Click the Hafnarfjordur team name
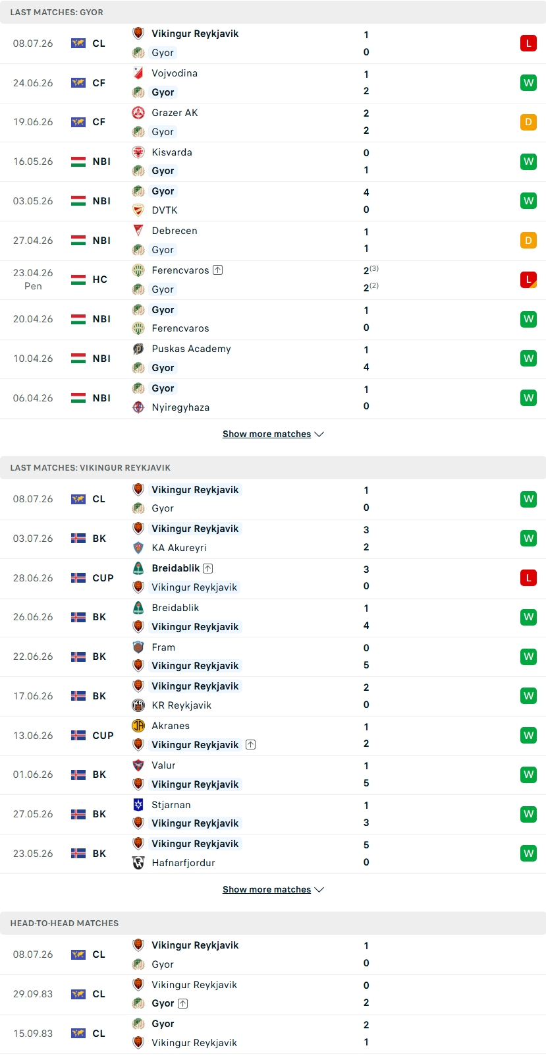The image size is (546, 1056). click(183, 863)
